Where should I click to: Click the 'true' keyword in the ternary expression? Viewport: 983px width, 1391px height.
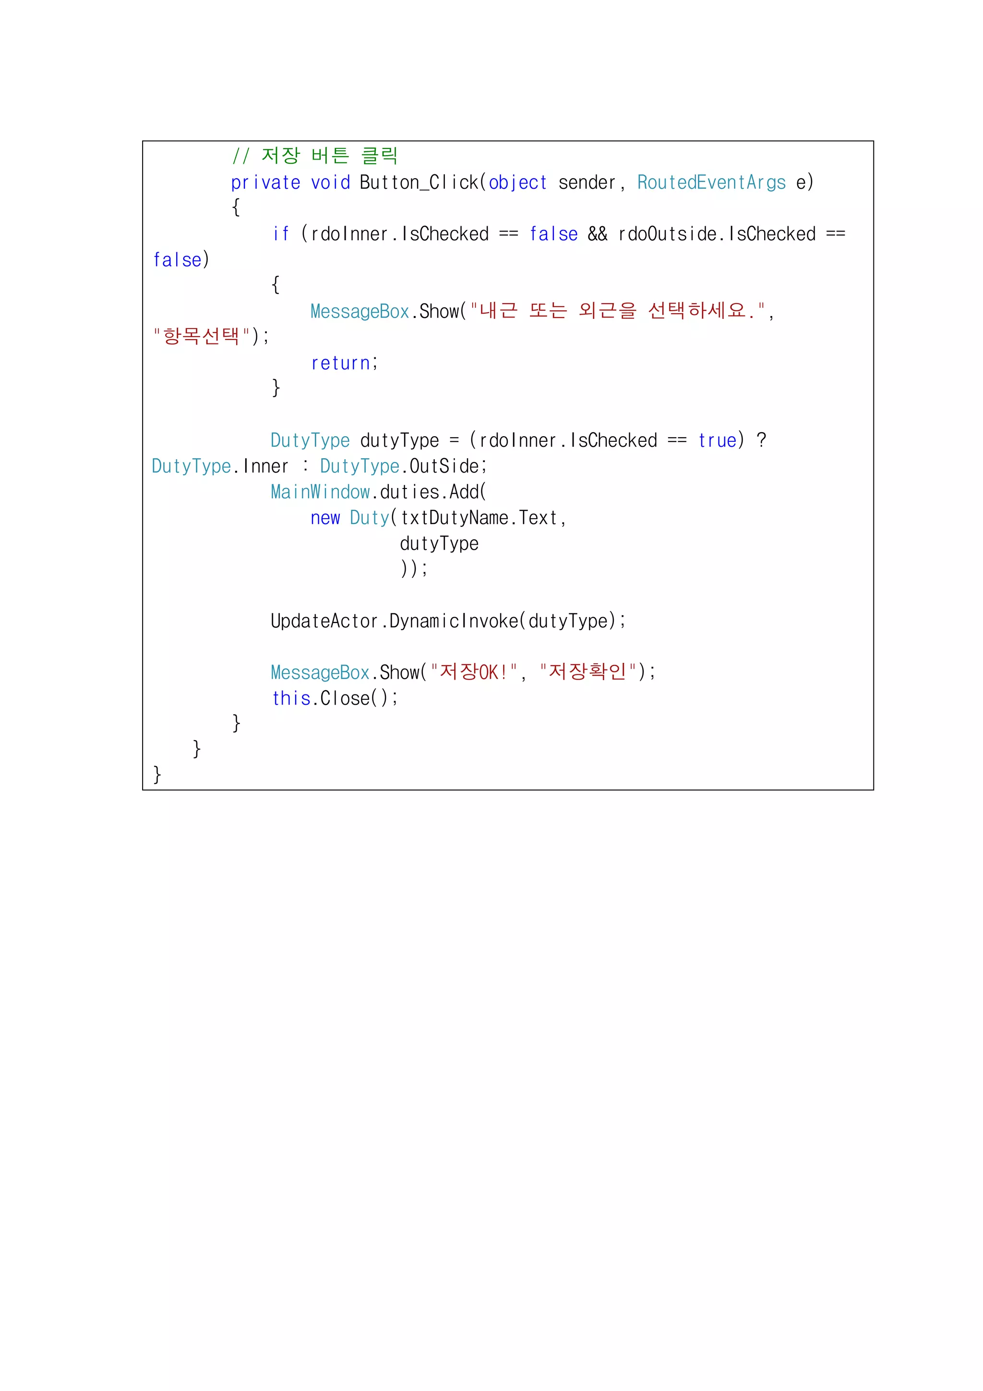(717, 440)
